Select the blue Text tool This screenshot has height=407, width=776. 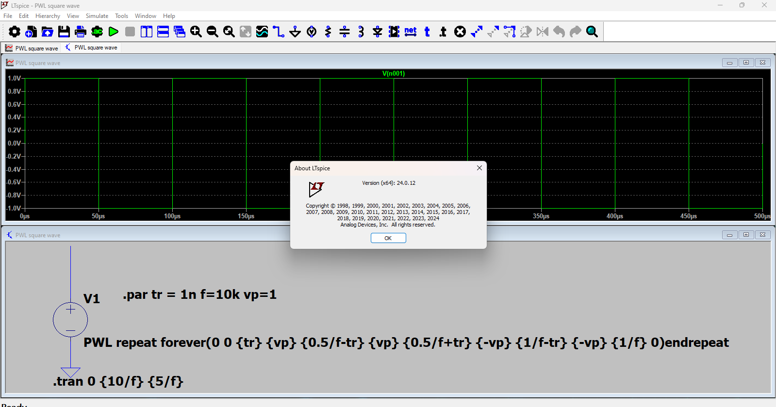pos(427,32)
